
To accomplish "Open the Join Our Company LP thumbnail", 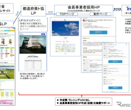I will tap(33, 52).
